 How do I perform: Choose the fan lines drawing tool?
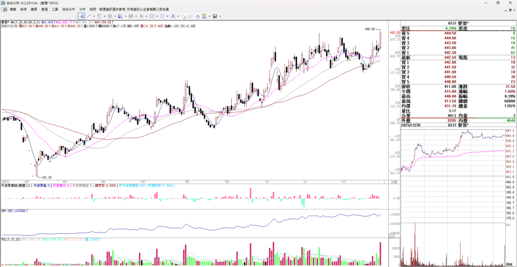(x=120, y=16)
